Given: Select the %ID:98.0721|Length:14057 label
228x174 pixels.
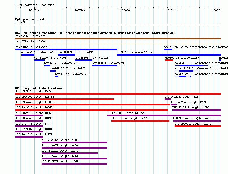Looking at the screenshot, I should [60, 145].
